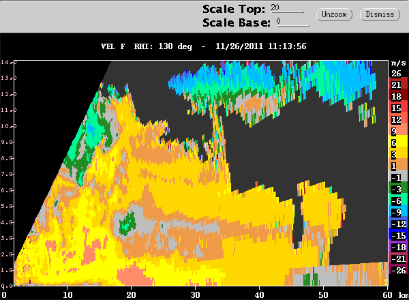Image resolution: width=409 pixels, height=300 pixels.
Task: Click the Scale Base label
Action: (237, 22)
